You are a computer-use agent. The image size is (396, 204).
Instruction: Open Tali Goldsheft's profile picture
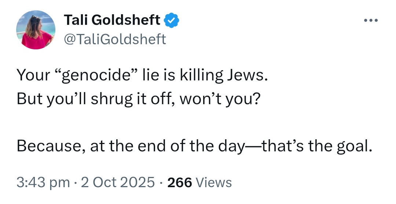(36, 30)
